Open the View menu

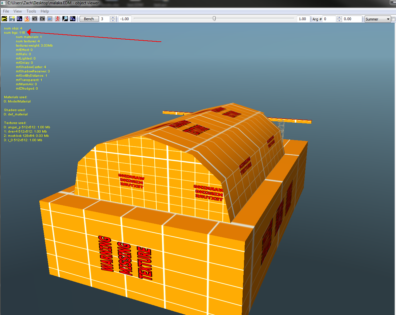(x=18, y=11)
